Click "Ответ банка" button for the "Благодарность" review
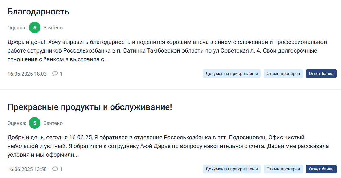The image size is (341, 178). [321, 74]
